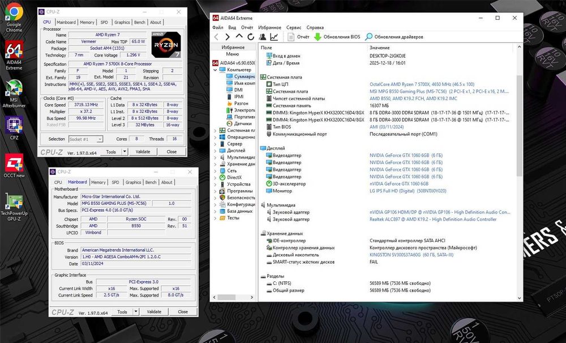This screenshot has width=566, height=343.
Task: Open Вид menu in AIDA64
Action: pyautogui.click(x=232, y=27)
